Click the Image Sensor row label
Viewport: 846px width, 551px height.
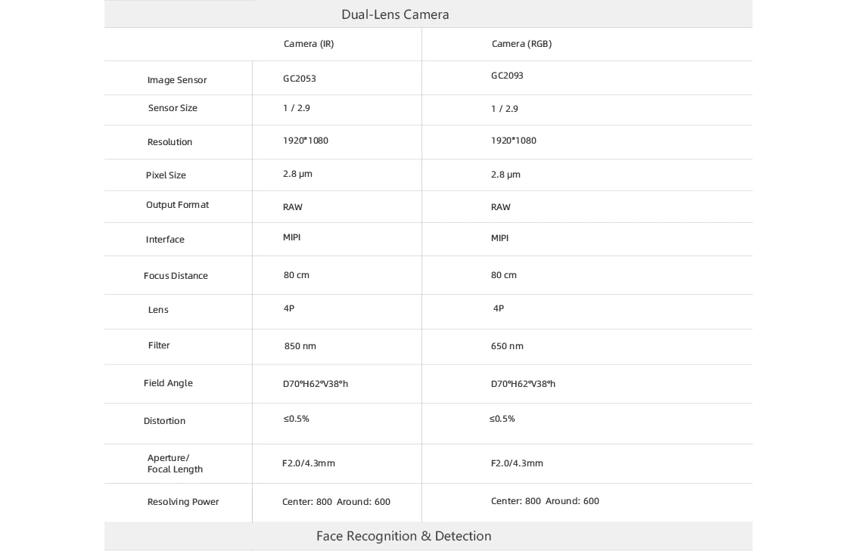[x=177, y=80]
